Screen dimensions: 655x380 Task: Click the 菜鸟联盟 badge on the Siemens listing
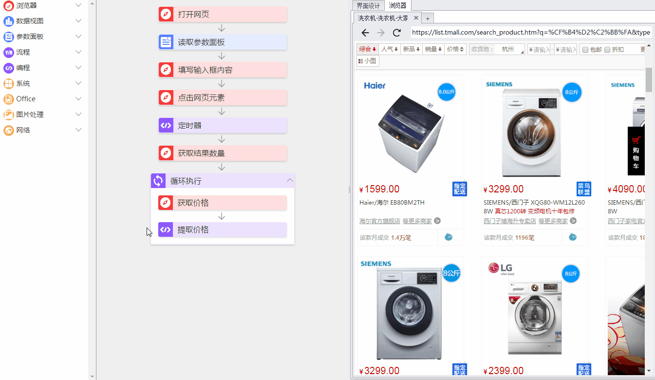(x=584, y=189)
